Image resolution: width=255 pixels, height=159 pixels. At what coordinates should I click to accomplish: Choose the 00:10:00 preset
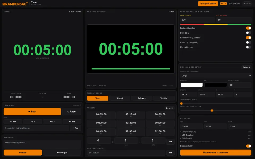click(x=131, y=115)
